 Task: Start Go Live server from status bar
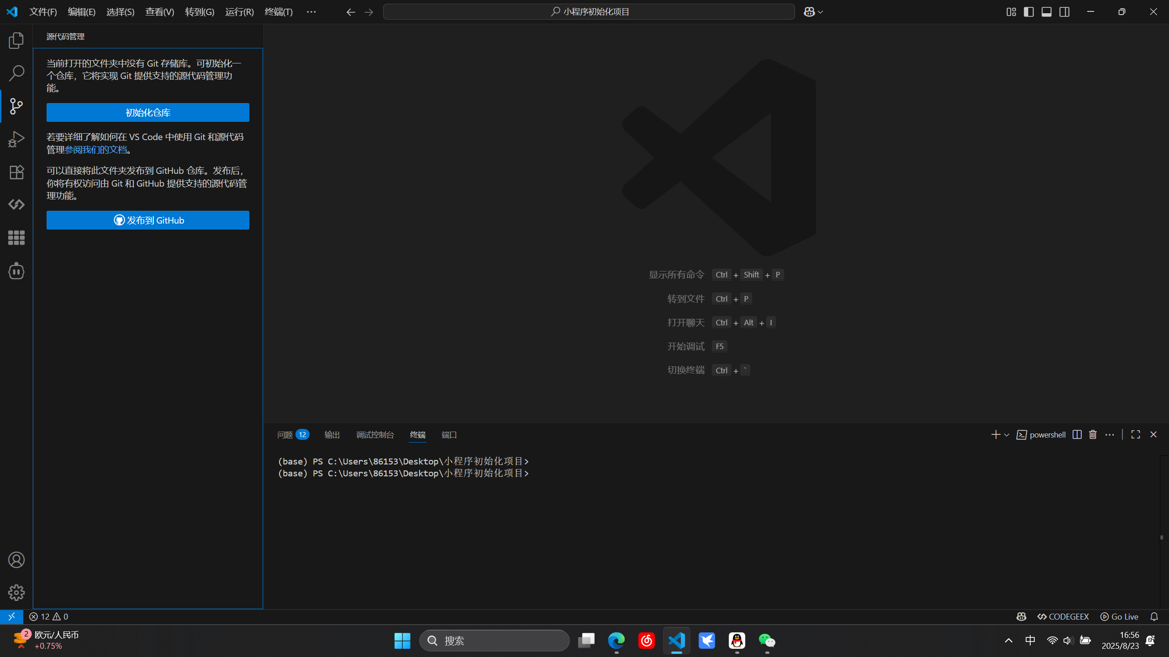[1119, 616]
